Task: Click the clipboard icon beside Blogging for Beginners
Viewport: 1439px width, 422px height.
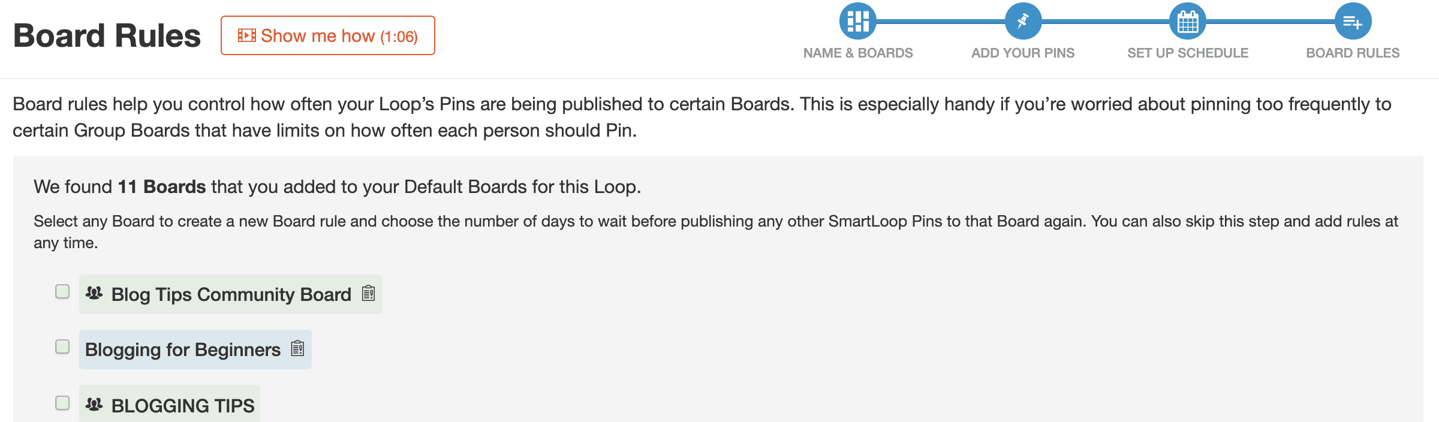Action: 297,348
